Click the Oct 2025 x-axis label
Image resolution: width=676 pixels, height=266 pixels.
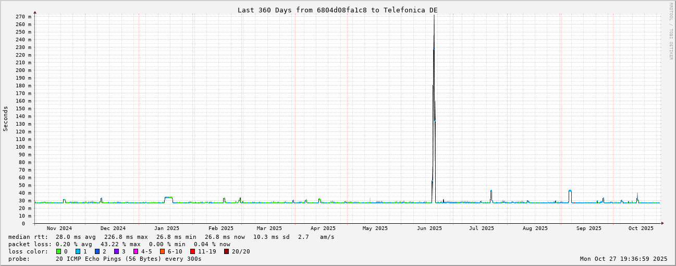(x=641, y=228)
